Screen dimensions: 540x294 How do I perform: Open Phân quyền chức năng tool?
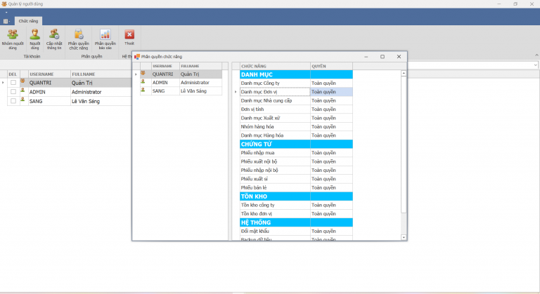pos(78,34)
